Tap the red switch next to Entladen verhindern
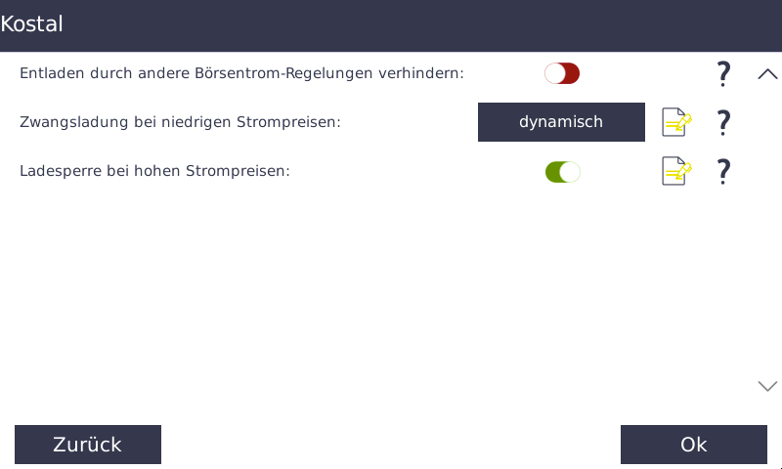Image resolution: width=782 pixels, height=469 pixels. [562, 73]
